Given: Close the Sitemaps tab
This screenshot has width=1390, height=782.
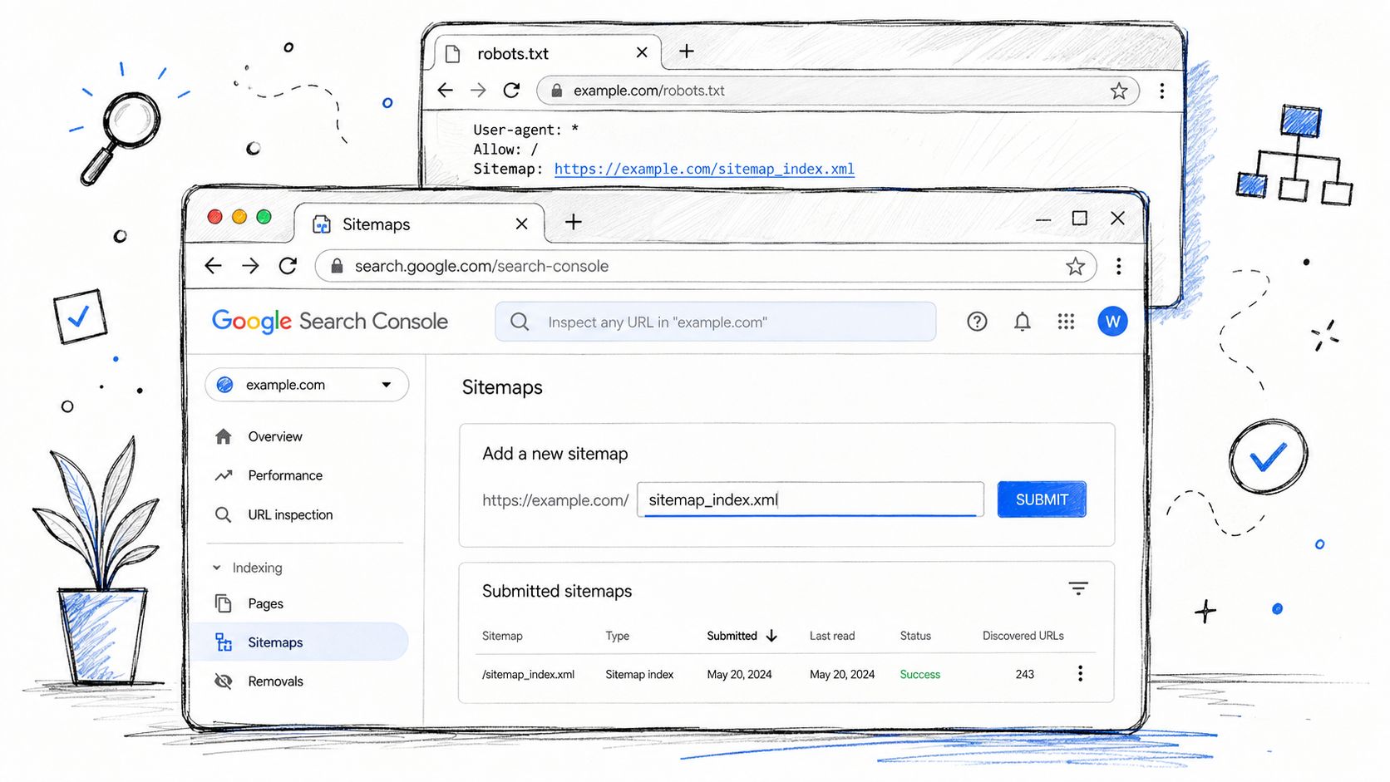Looking at the screenshot, I should pos(521,224).
